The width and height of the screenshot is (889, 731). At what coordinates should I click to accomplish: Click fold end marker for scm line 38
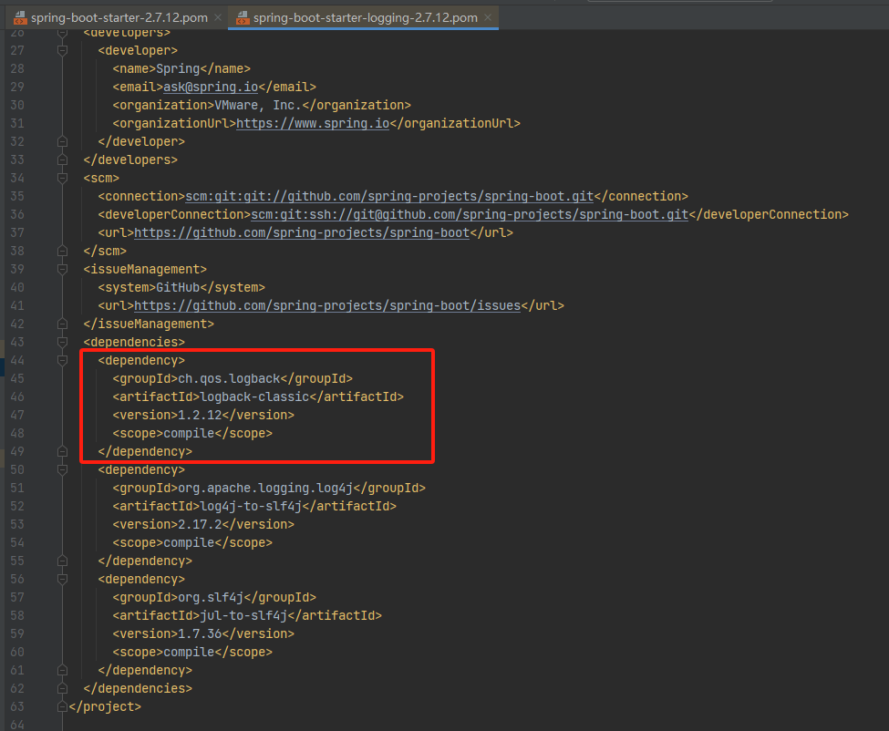coord(62,251)
